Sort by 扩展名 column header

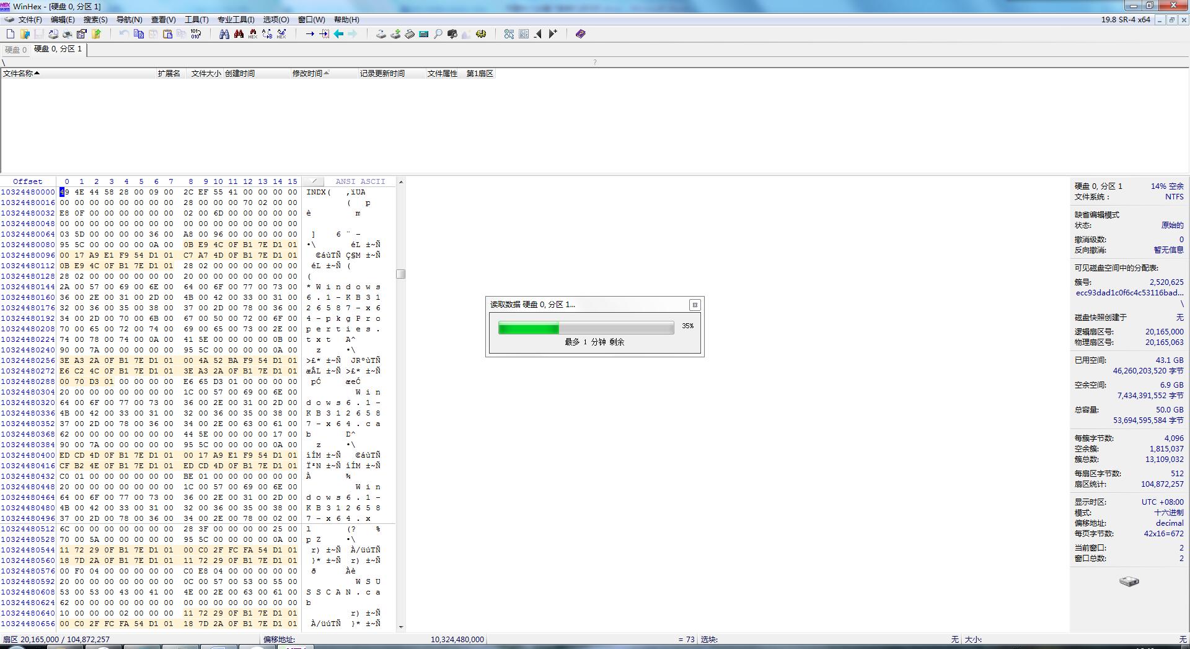click(170, 74)
